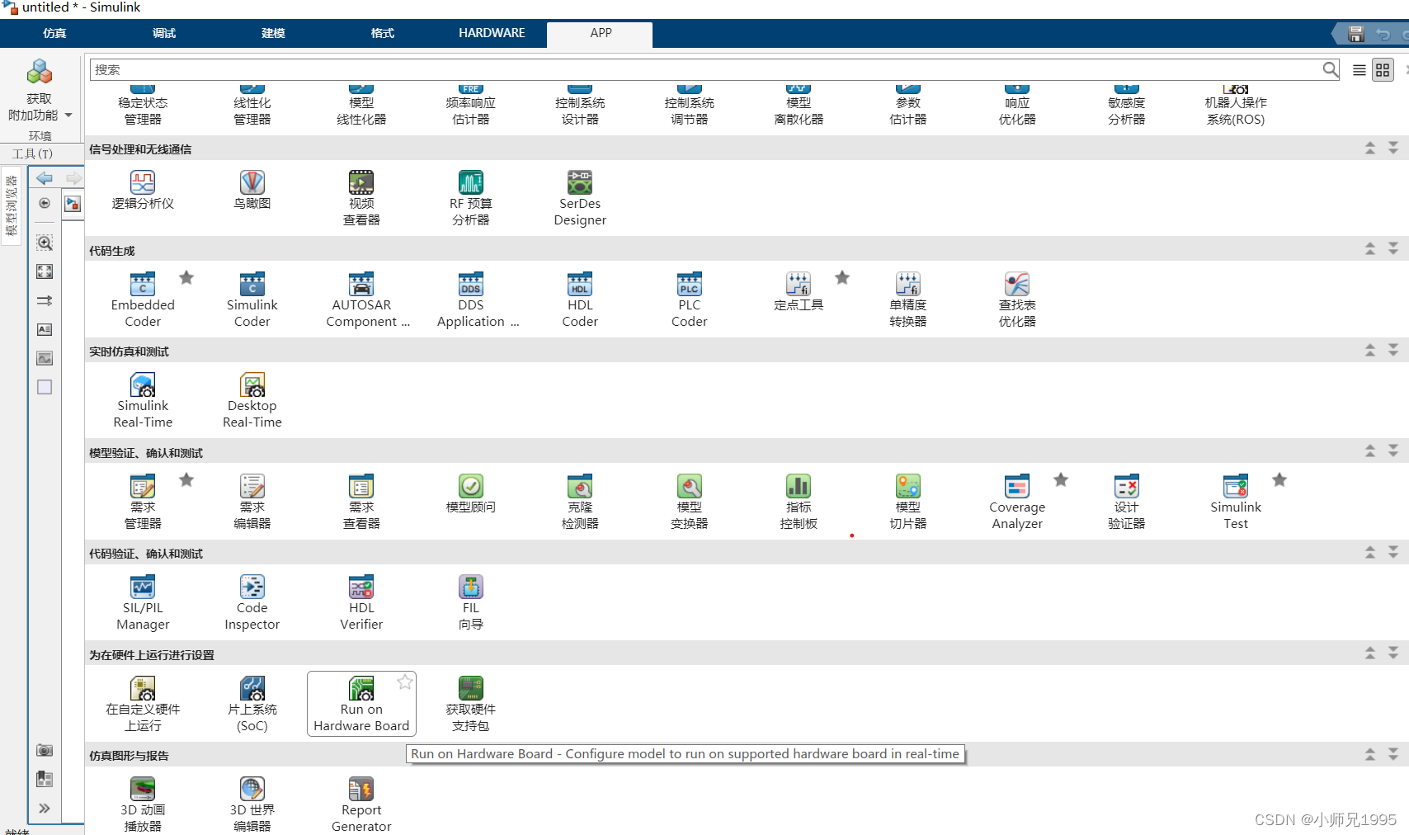Open 3D 动画播放器
The height and width of the screenshot is (835, 1409).
[x=143, y=805]
